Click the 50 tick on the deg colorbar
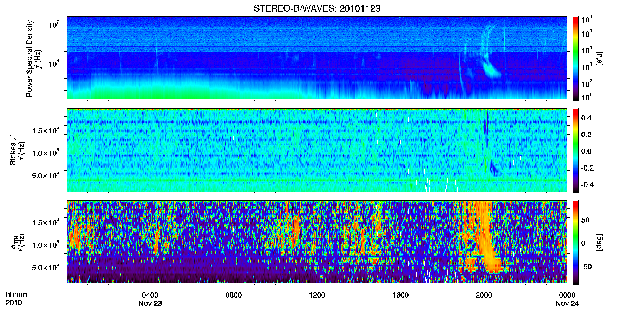The height and width of the screenshot is (326, 634). pyautogui.click(x=585, y=220)
